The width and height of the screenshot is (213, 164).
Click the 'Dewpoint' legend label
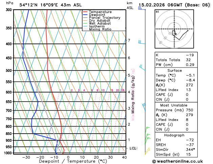(x=97, y=15)
